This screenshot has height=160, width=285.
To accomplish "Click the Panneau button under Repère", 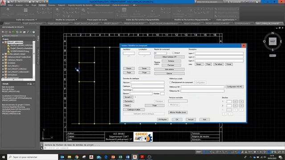I will click(x=171, y=65).
